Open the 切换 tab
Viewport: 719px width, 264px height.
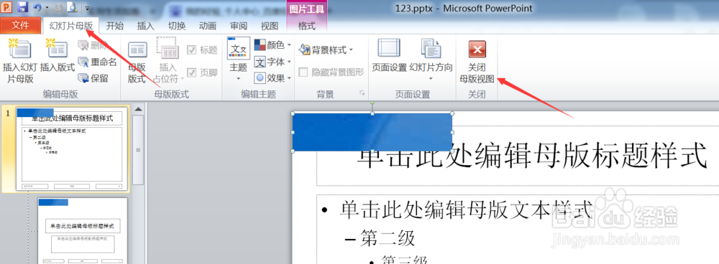click(177, 26)
